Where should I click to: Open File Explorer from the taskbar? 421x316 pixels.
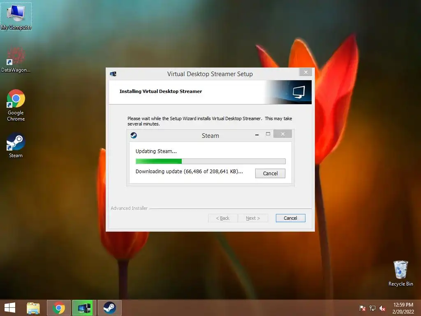click(33, 308)
